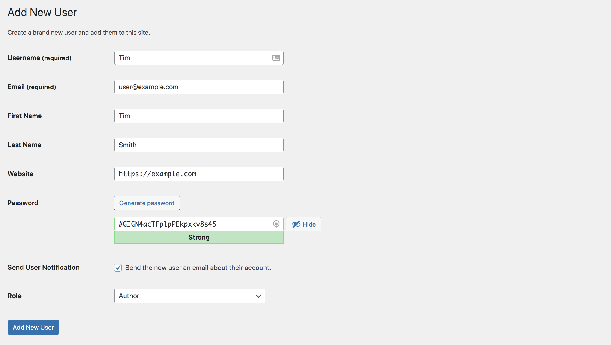611x345 pixels.
Task: Click the Email required field label
Action: tap(32, 86)
